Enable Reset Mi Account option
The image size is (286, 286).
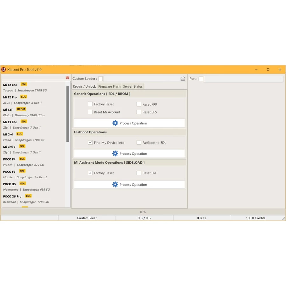tap(90, 112)
